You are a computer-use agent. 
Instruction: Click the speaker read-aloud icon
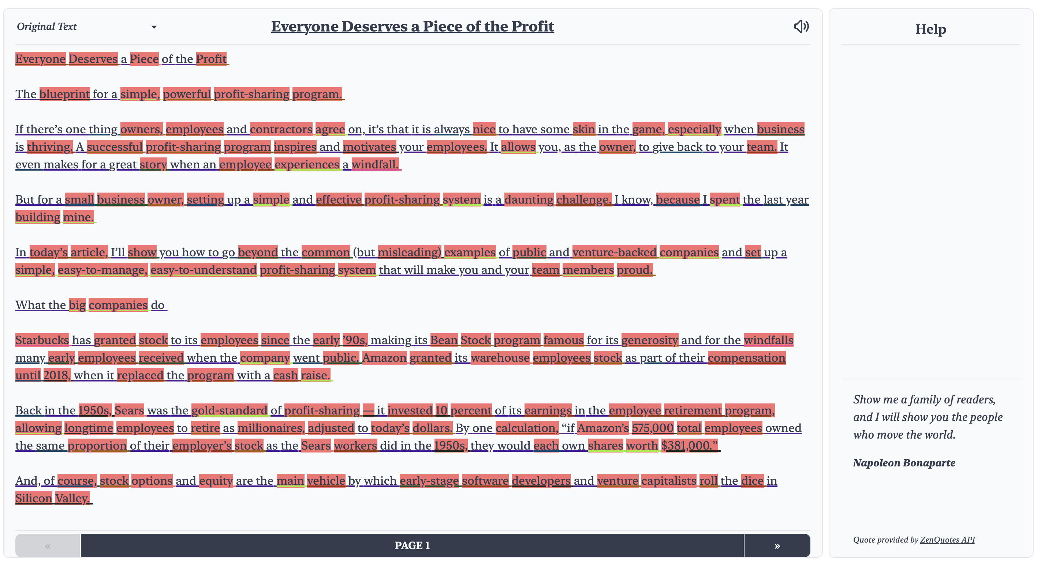click(x=801, y=27)
